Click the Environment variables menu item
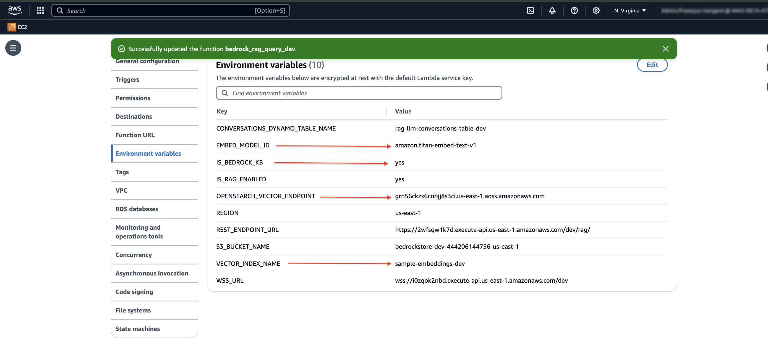 tap(148, 153)
